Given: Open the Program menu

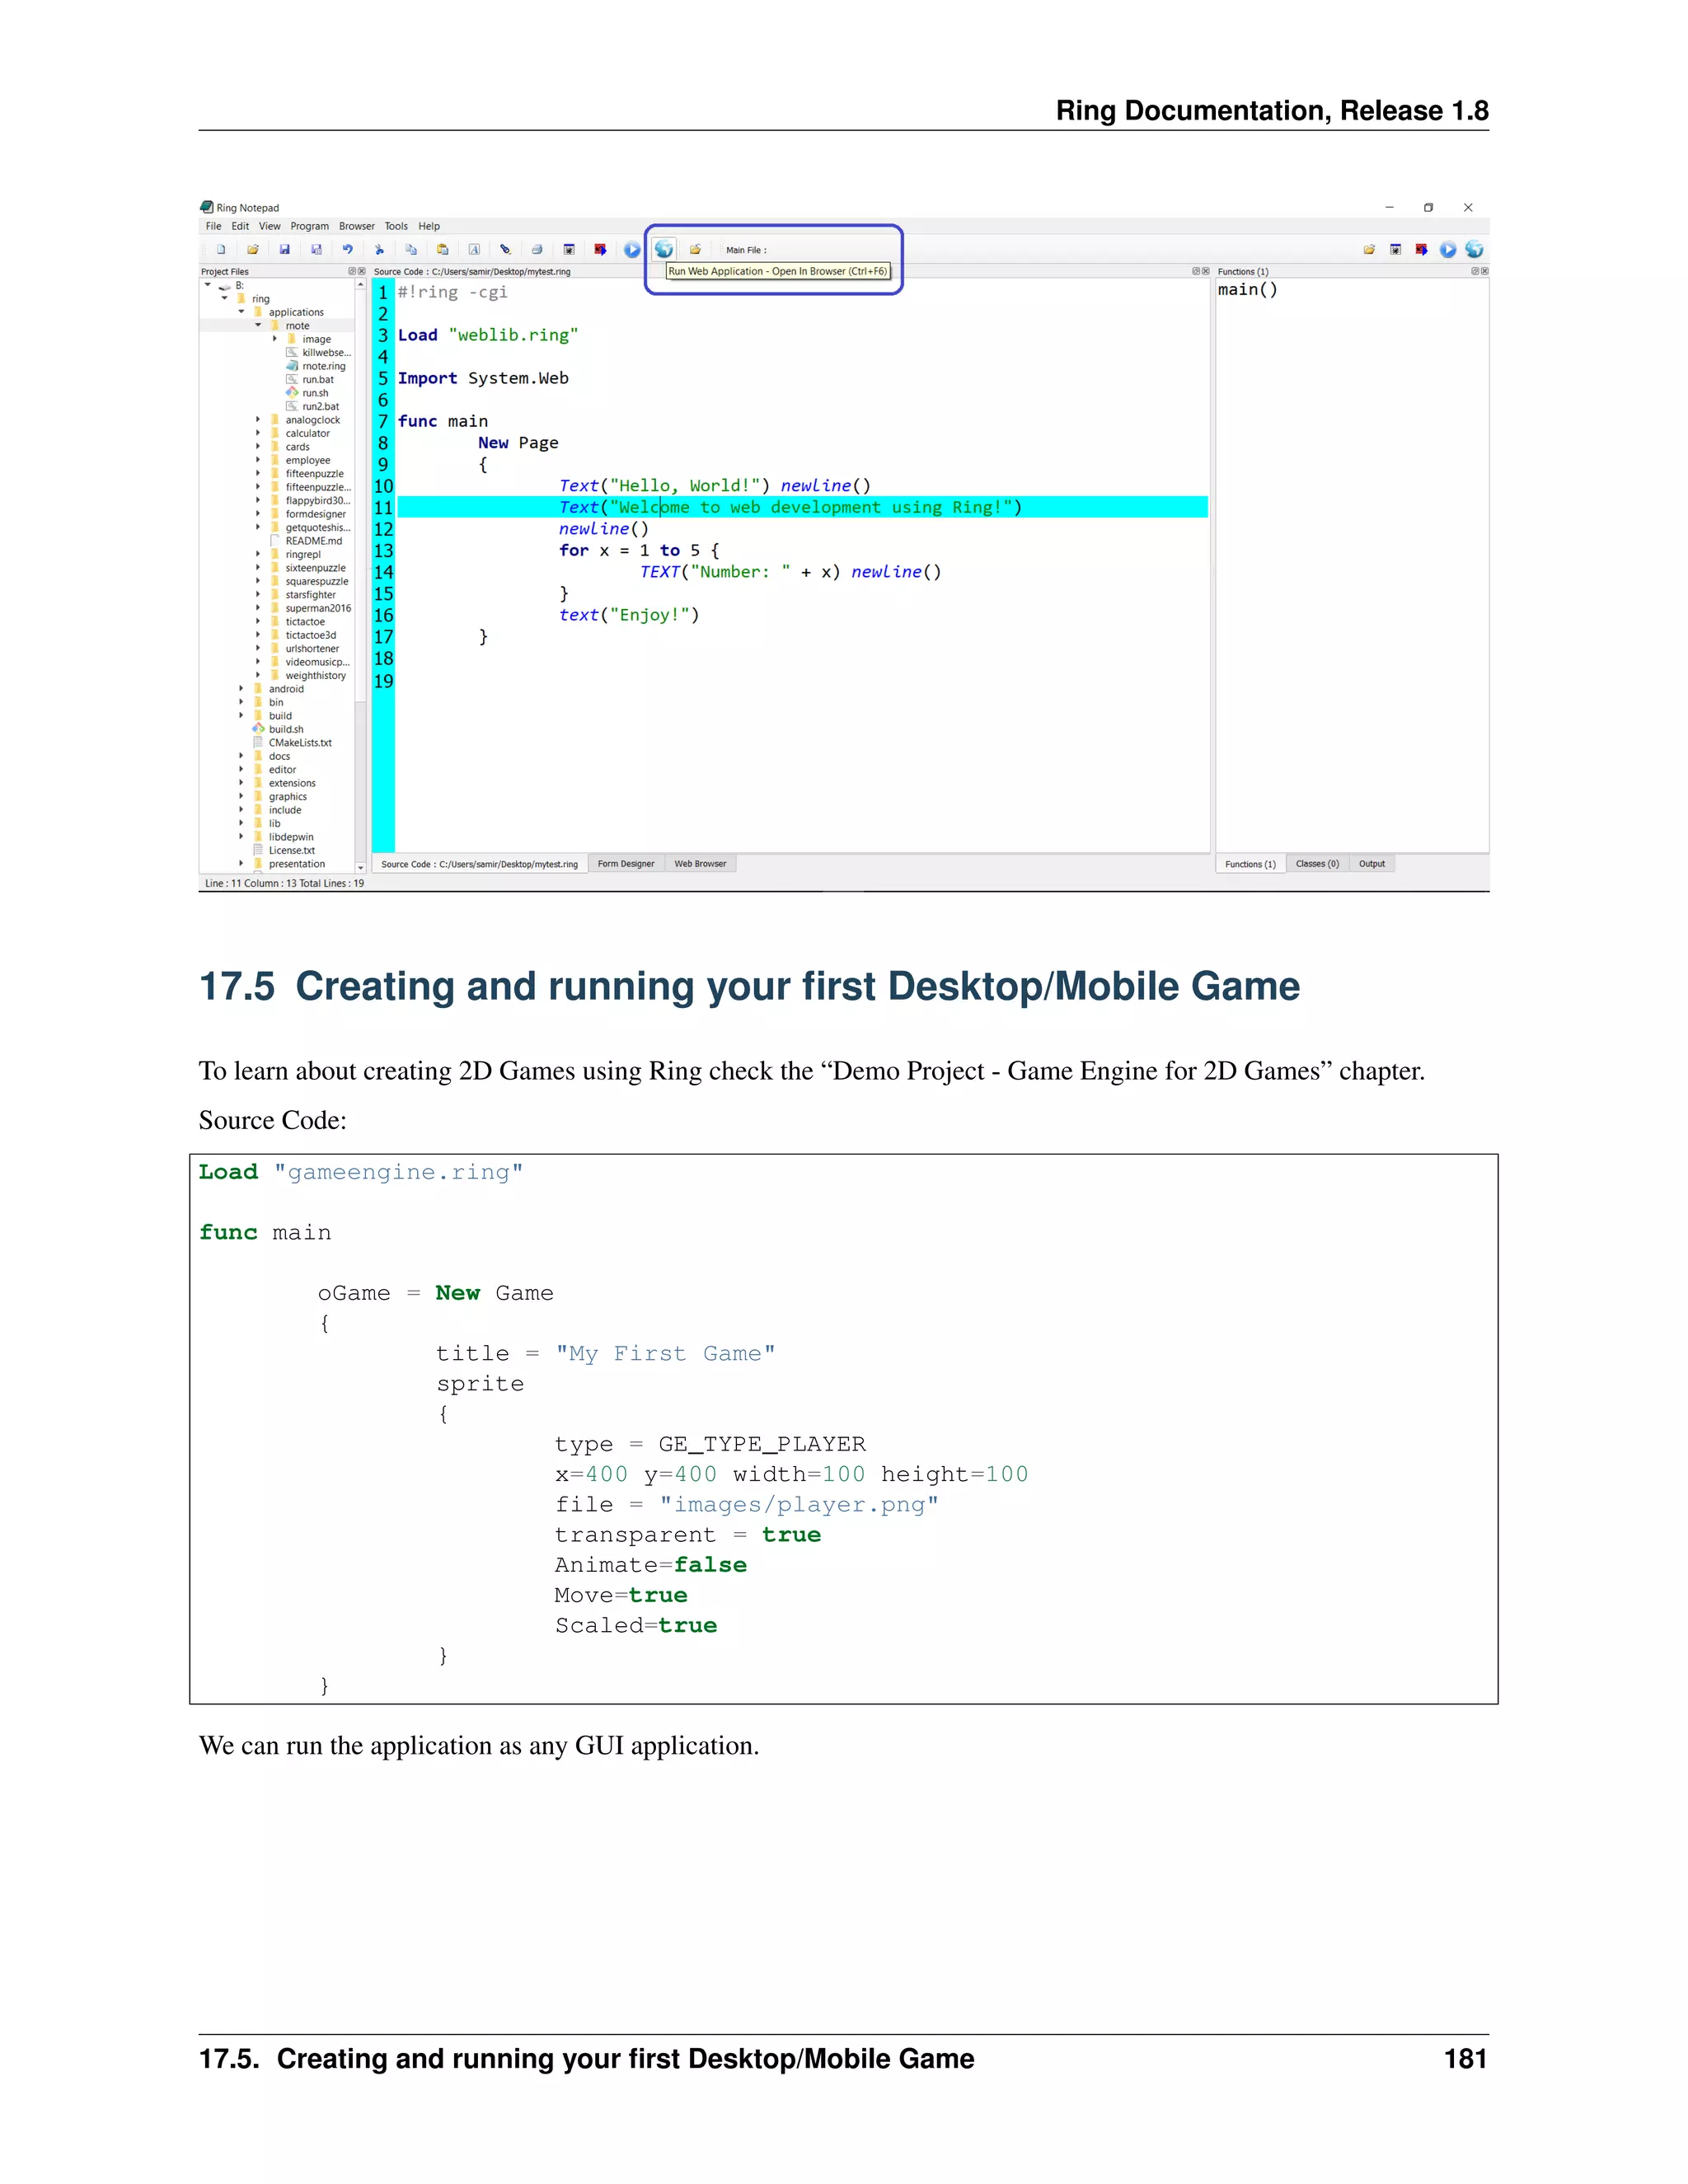Looking at the screenshot, I should click(x=309, y=226).
